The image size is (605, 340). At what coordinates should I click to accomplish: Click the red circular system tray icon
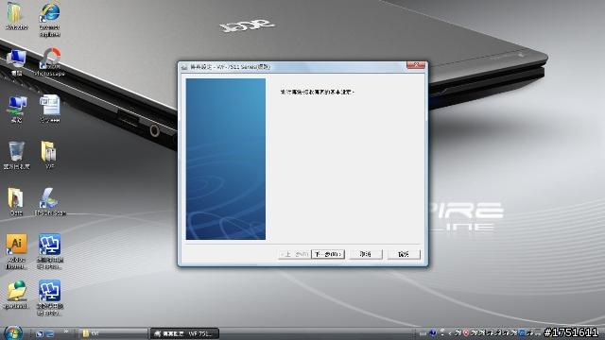(466, 333)
